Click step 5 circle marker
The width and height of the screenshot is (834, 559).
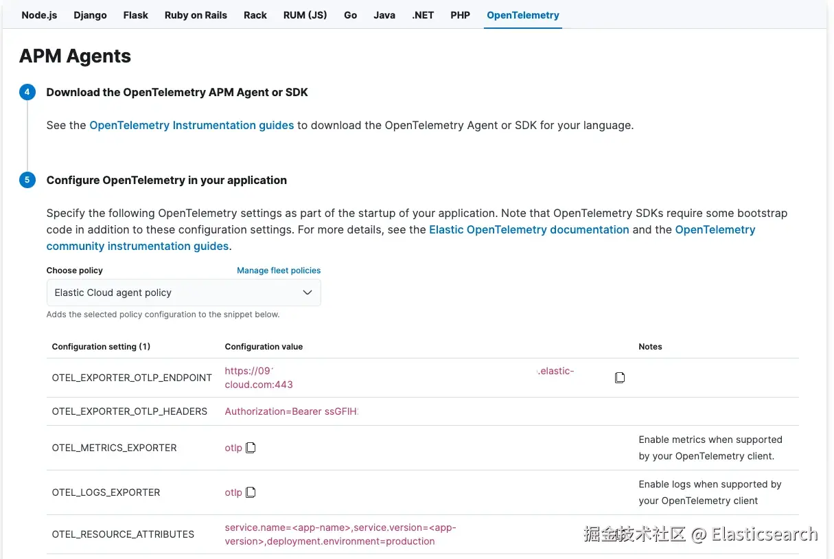27,180
